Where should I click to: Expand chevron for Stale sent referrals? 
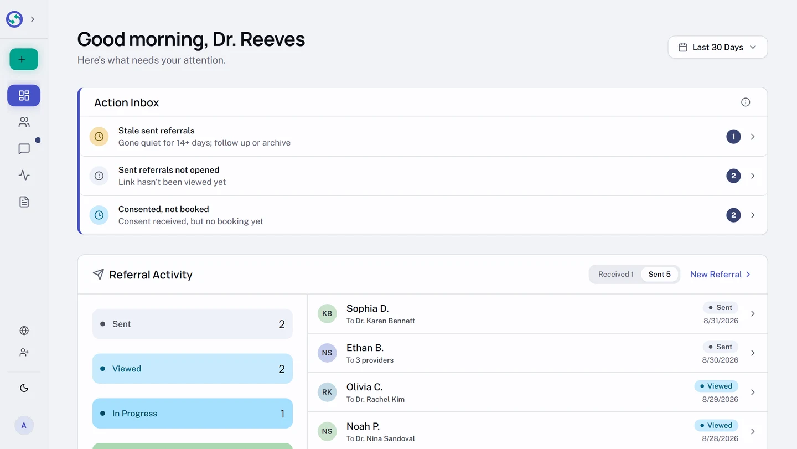(753, 136)
